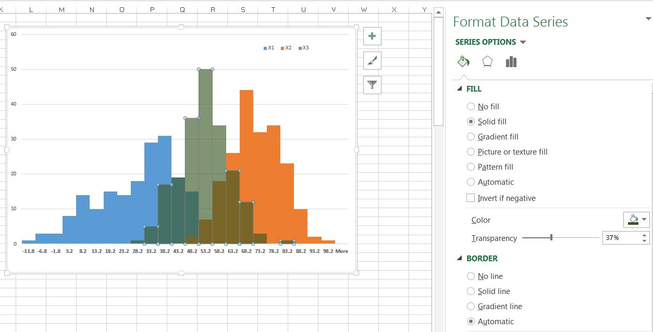Click the Transparency slider handle
Image resolution: width=653 pixels, height=332 pixels.
tap(551, 238)
